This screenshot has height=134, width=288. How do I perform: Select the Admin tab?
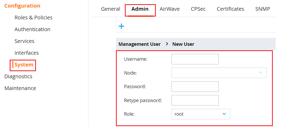point(140,9)
